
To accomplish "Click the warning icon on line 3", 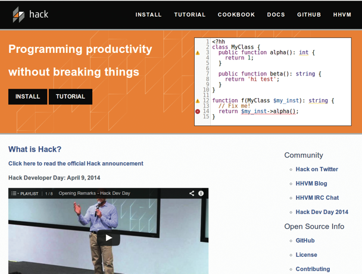I will coord(198,53).
